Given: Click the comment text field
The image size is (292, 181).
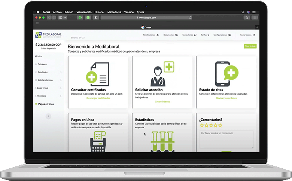Looking at the screenshot, I should tap(226, 138).
